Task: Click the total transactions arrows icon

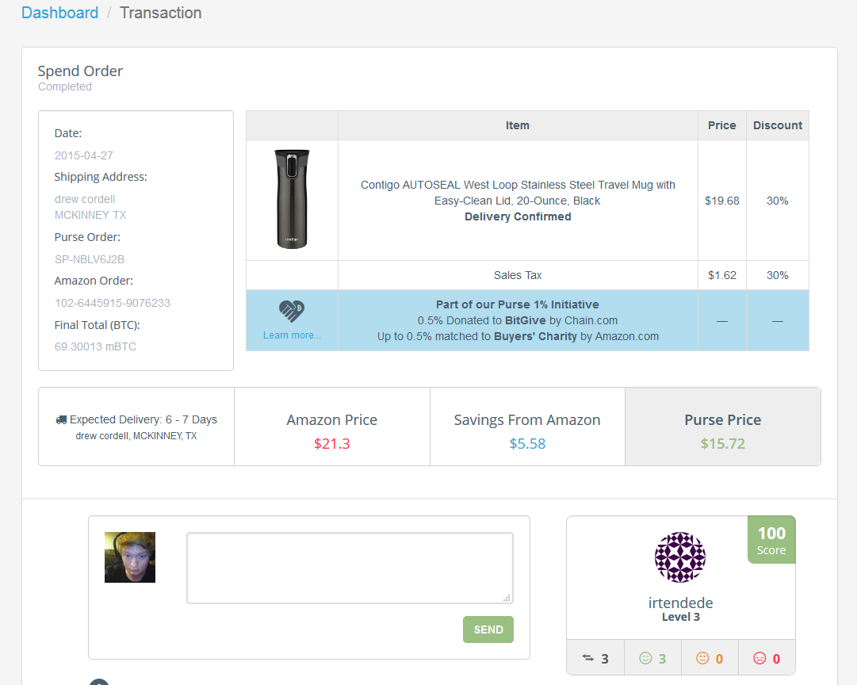Action: (588, 658)
